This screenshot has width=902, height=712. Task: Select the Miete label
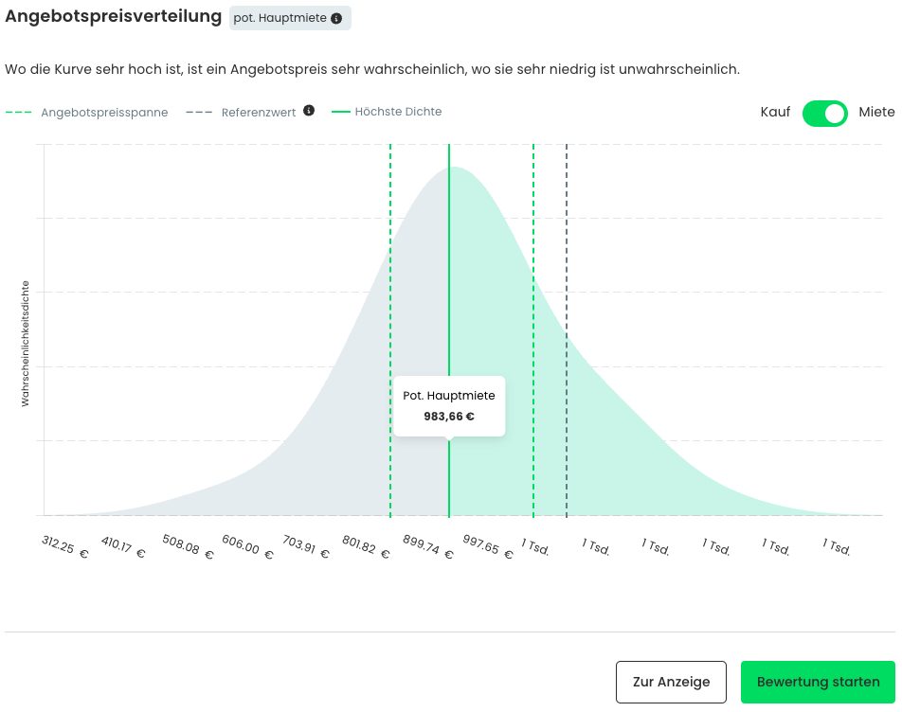tap(875, 113)
